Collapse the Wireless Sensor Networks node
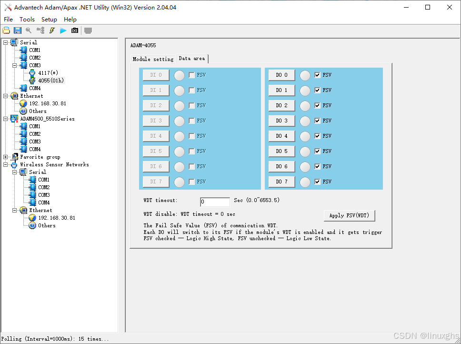The height and width of the screenshot is (344, 461). click(x=6, y=165)
